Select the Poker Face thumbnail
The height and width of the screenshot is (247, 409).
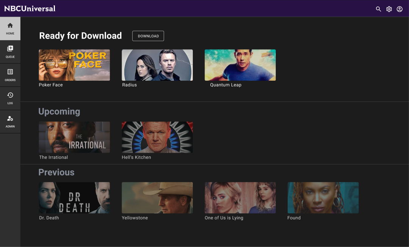click(74, 65)
